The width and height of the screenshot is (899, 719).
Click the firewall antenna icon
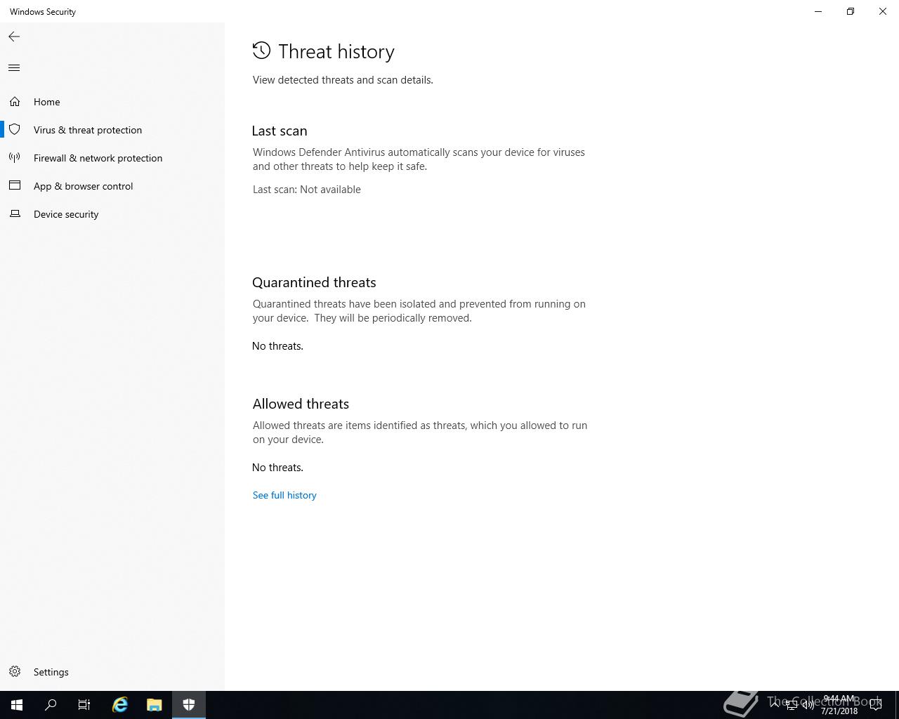pos(15,158)
